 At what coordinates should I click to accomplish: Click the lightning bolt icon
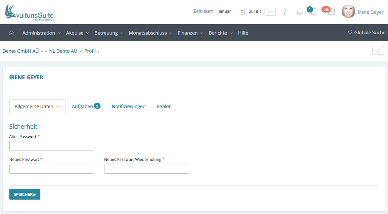(285, 12)
